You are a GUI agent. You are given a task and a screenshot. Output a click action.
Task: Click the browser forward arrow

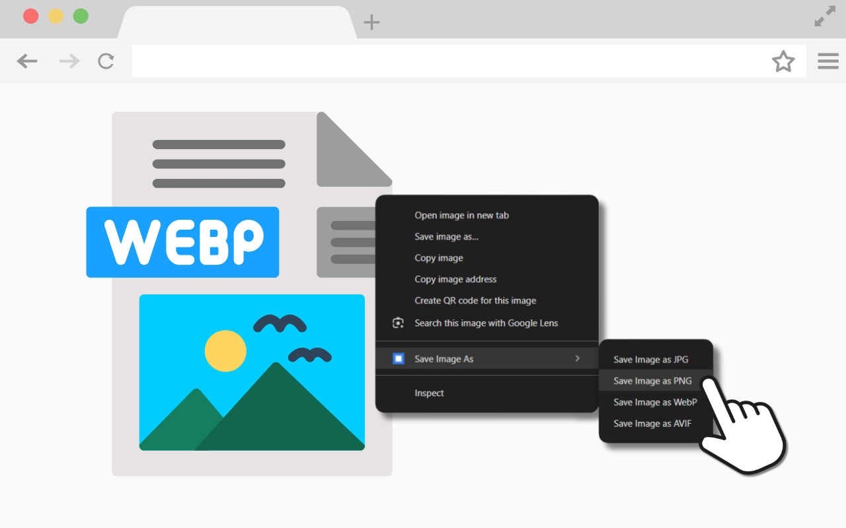[69, 61]
